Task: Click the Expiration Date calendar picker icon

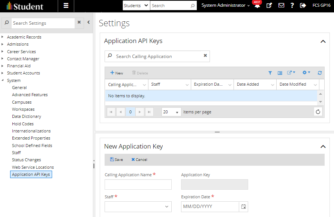Action: [x=244, y=207]
